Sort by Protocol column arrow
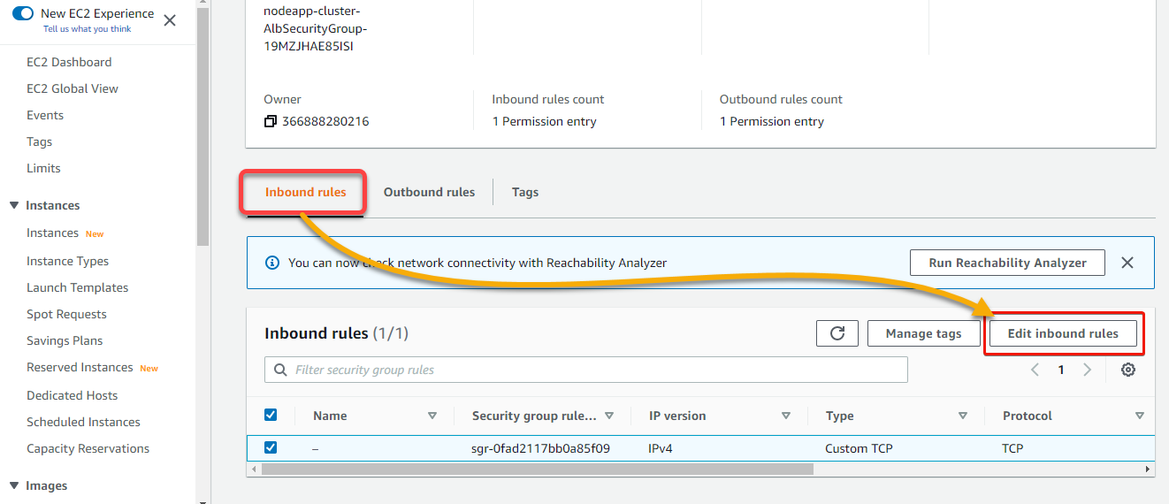This screenshot has height=504, width=1169. point(1140,416)
